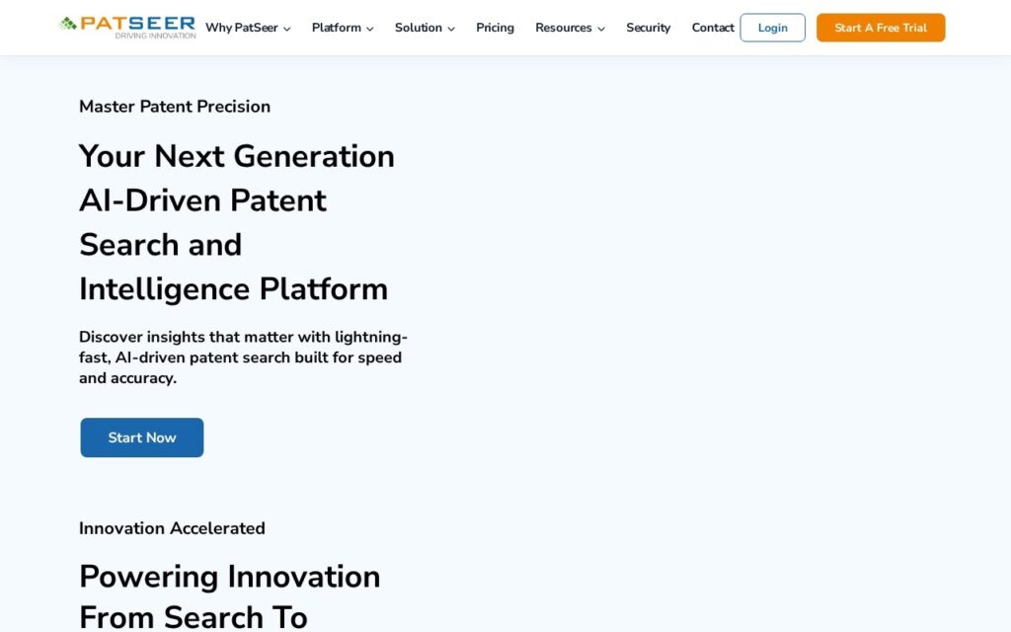Click the Master Patent Precision text
This screenshot has height=632, width=1011.
175,107
